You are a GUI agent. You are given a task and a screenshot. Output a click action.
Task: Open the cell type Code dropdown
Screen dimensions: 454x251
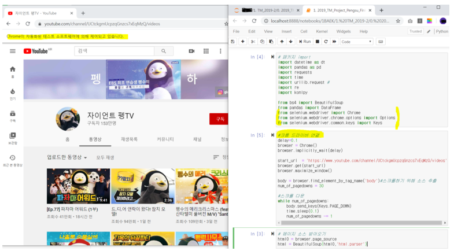[356, 42]
